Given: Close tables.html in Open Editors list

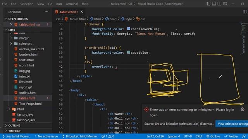Looking at the screenshot, I should tap(11, 24).
